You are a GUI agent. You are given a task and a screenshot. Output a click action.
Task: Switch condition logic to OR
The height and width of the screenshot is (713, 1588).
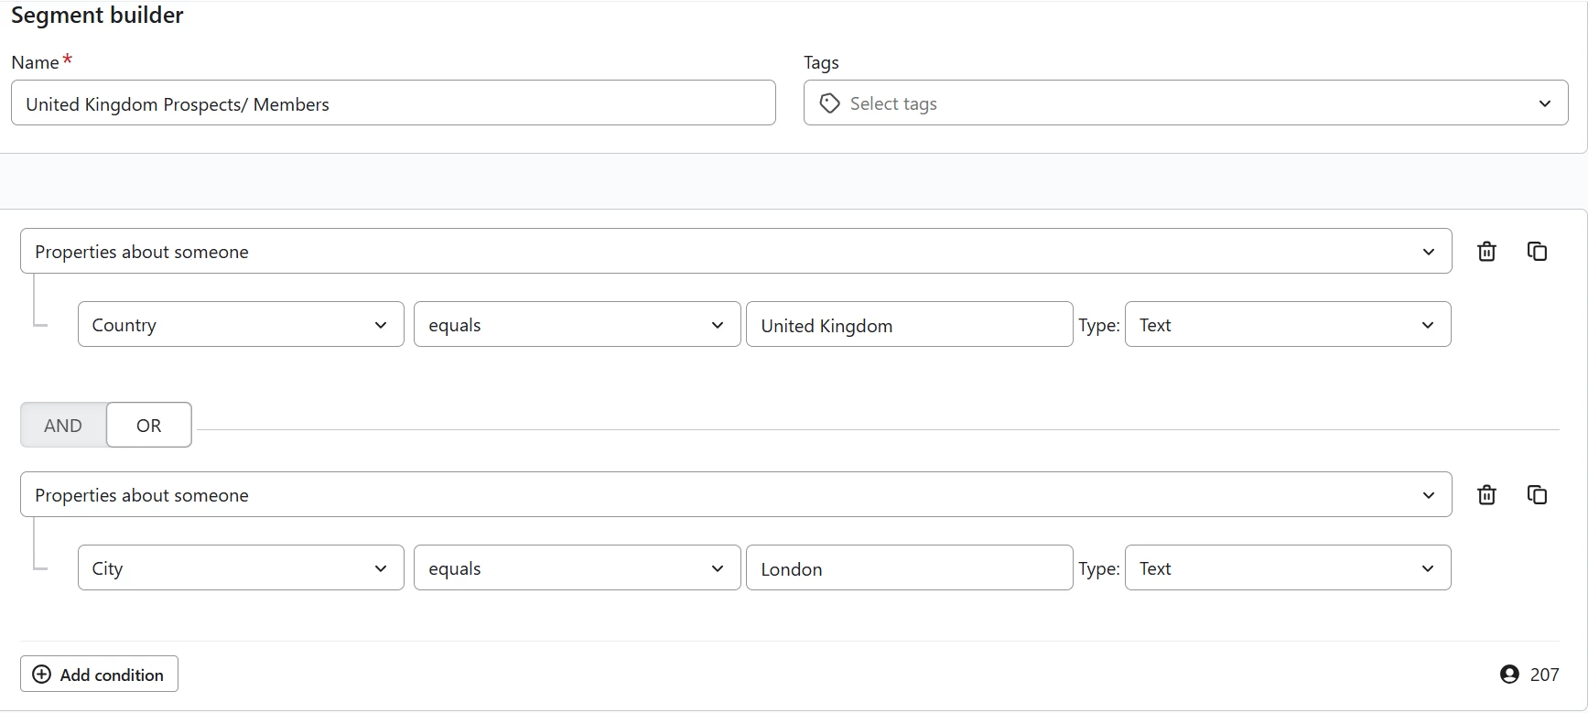click(x=148, y=426)
